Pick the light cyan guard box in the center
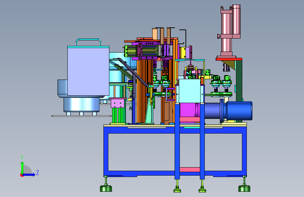 [190, 91]
